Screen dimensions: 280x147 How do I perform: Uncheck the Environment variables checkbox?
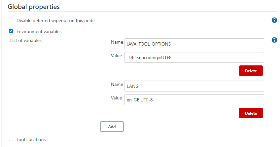(x=11, y=31)
